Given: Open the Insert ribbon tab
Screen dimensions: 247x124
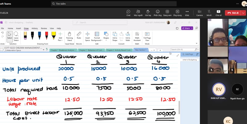Looking at the screenshot, I should [19, 28].
